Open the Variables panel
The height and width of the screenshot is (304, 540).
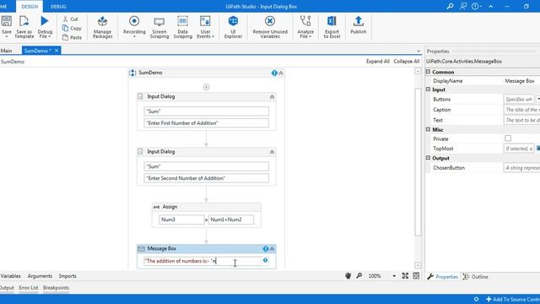10,276
